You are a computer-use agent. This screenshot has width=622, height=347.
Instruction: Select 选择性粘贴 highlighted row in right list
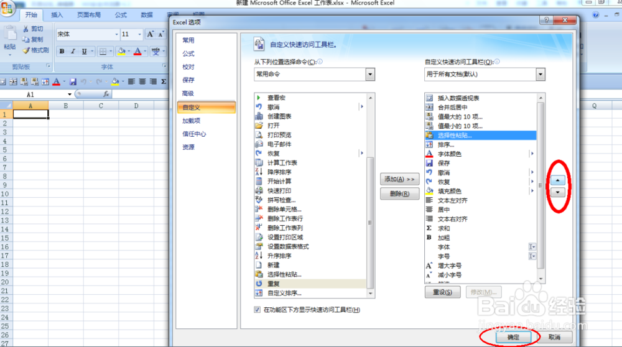tap(480, 135)
